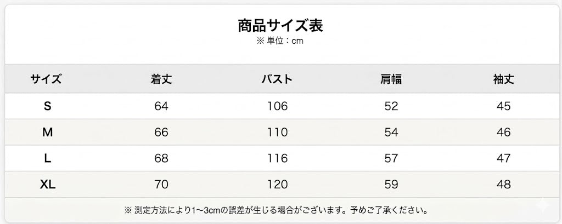Select the サイズ column header

tap(46, 79)
